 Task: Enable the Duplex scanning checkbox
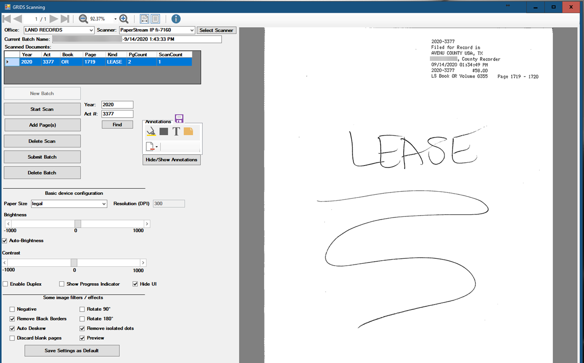(5, 284)
